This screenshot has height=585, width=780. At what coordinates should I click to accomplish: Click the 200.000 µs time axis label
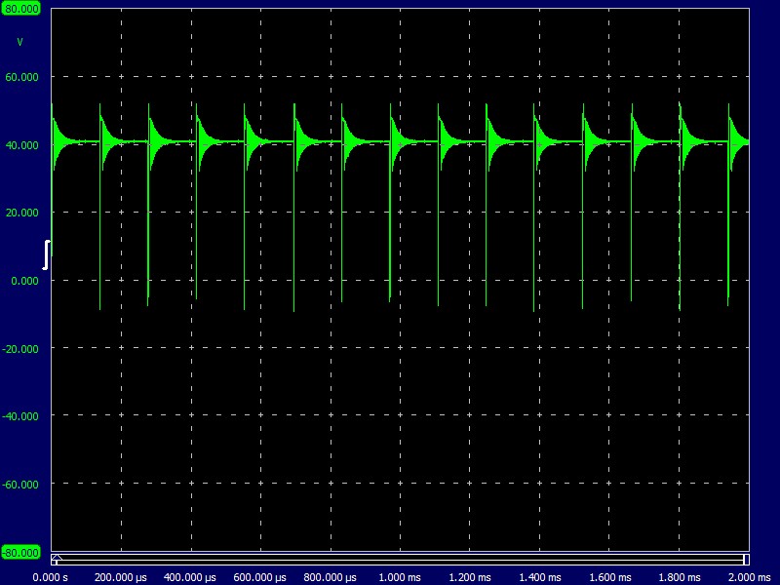[121, 577]
